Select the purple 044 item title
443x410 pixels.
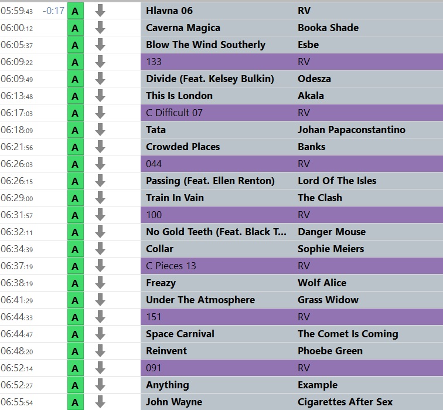[154, 164]
